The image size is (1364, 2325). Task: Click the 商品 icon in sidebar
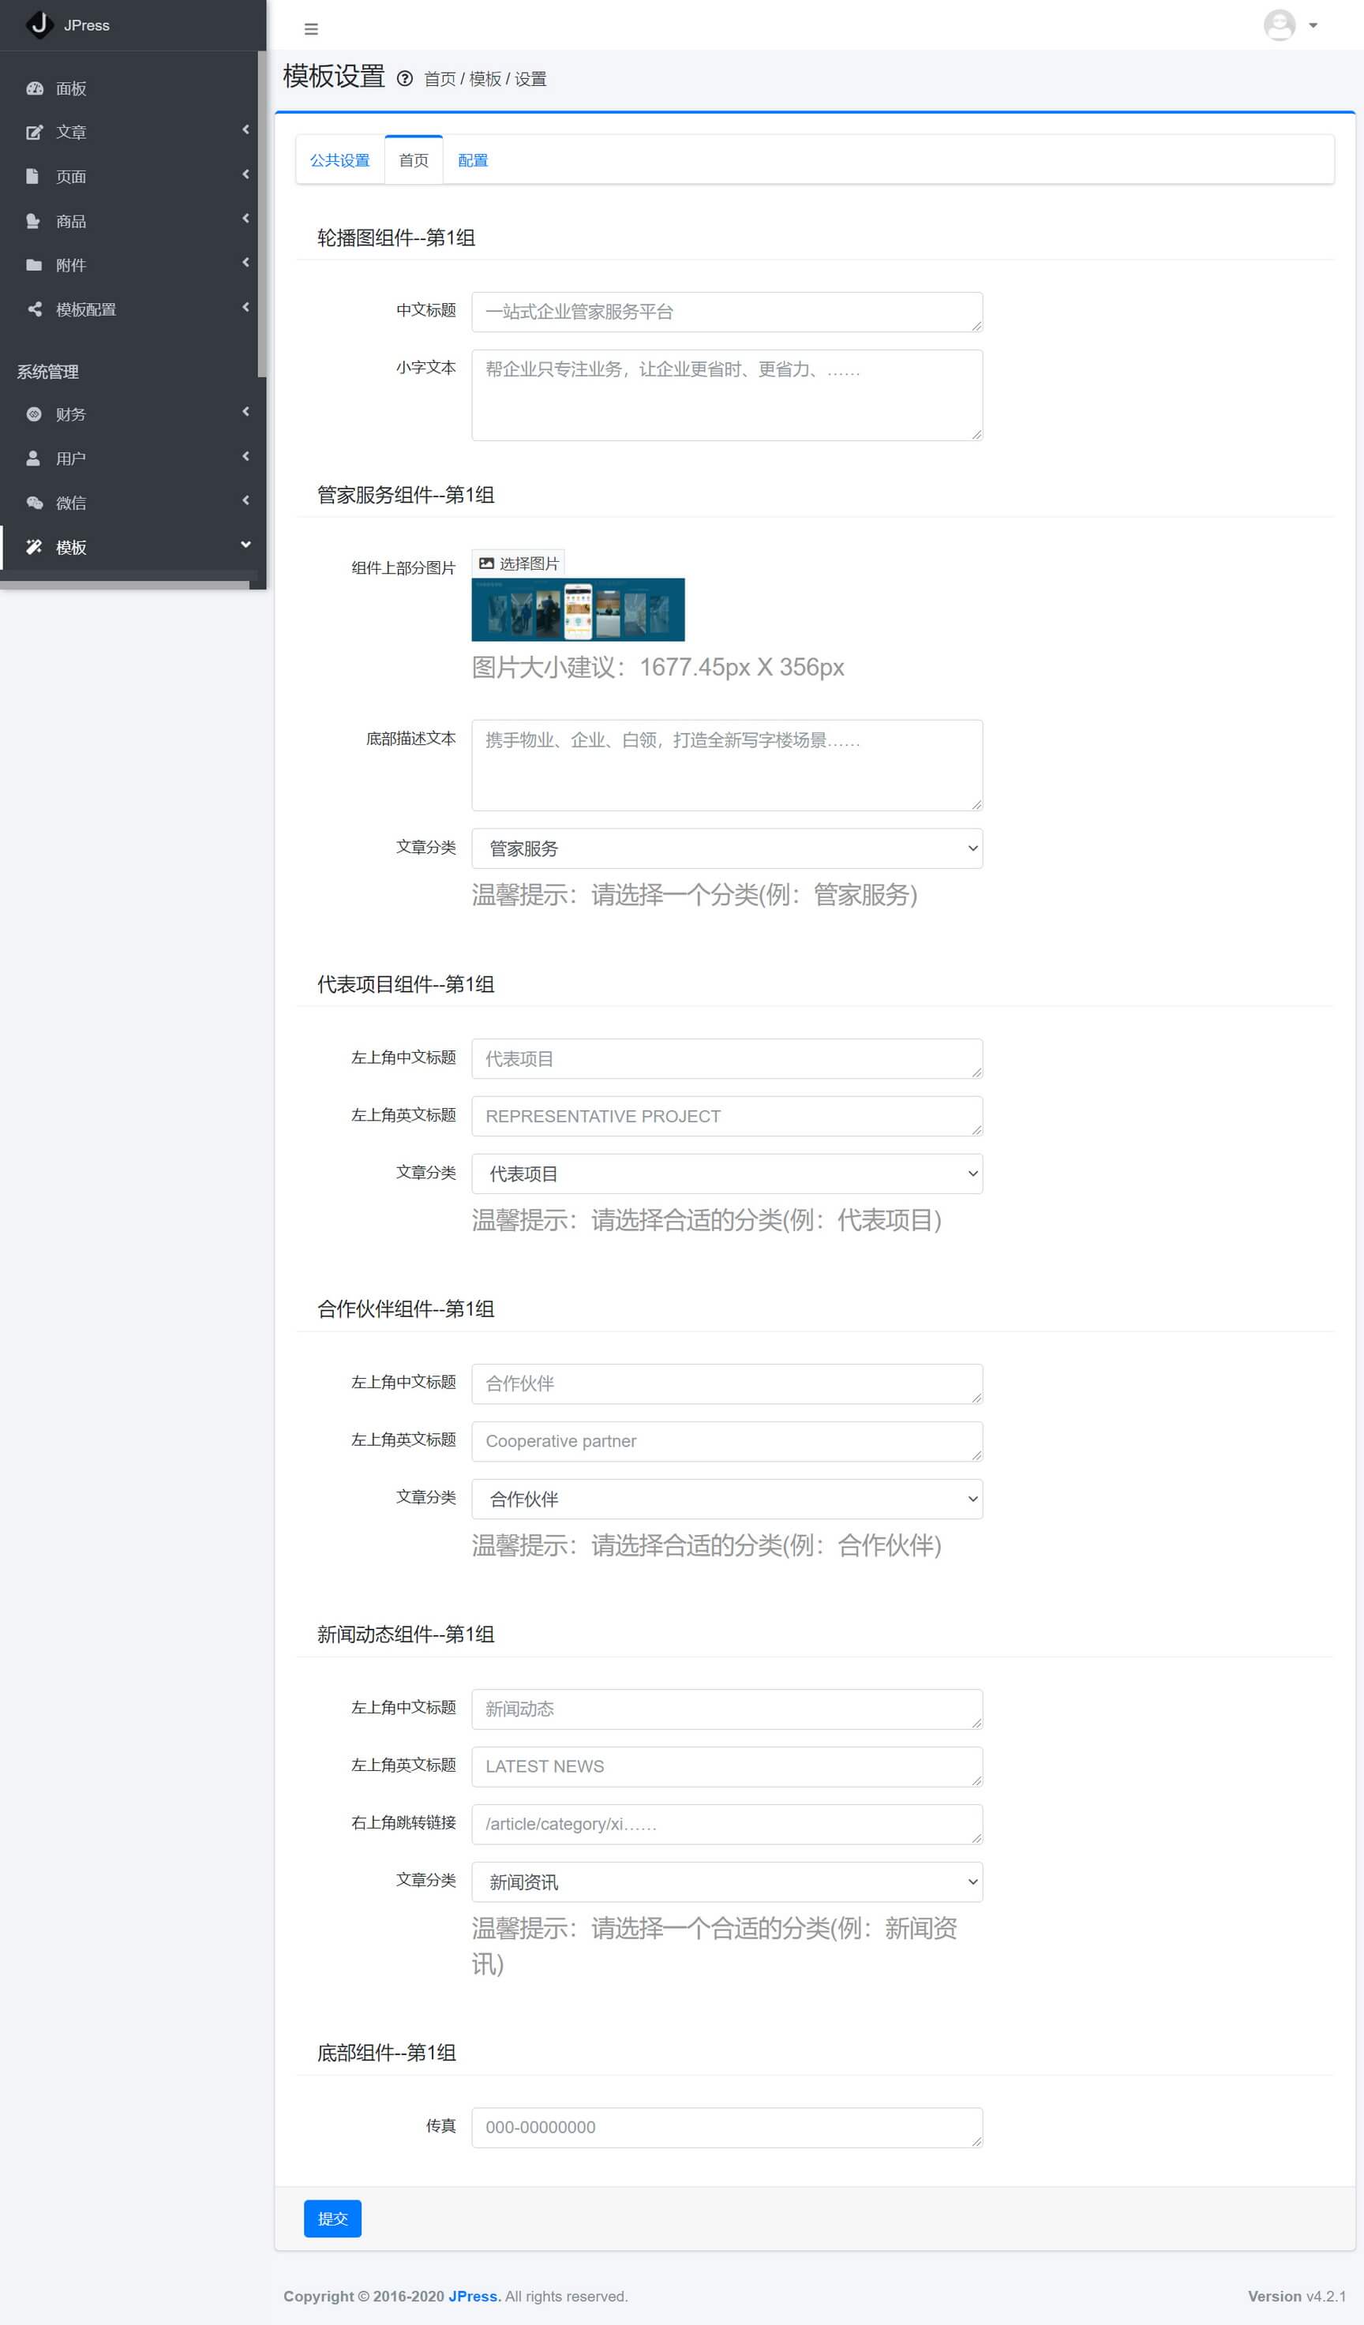(34, 222)
